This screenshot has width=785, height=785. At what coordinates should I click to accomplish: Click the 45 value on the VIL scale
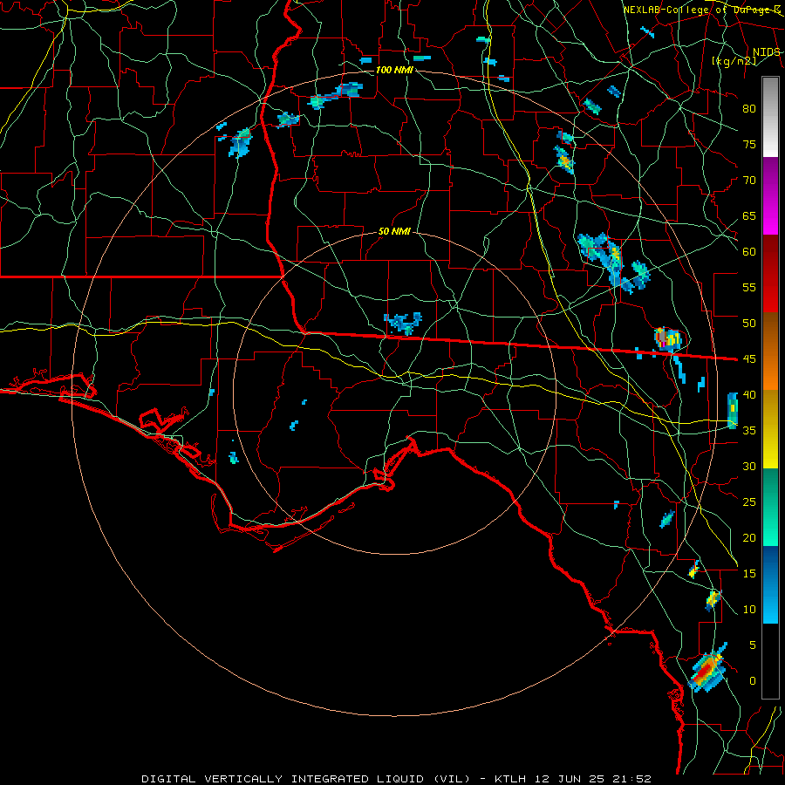tap(749, 359)
